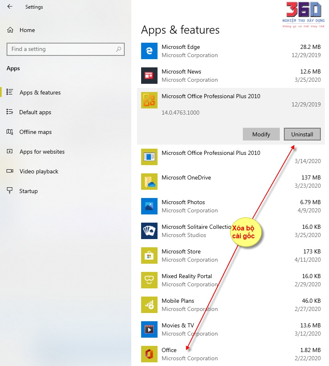Click the selected Office 2010 orange icon

click(149, 100)
